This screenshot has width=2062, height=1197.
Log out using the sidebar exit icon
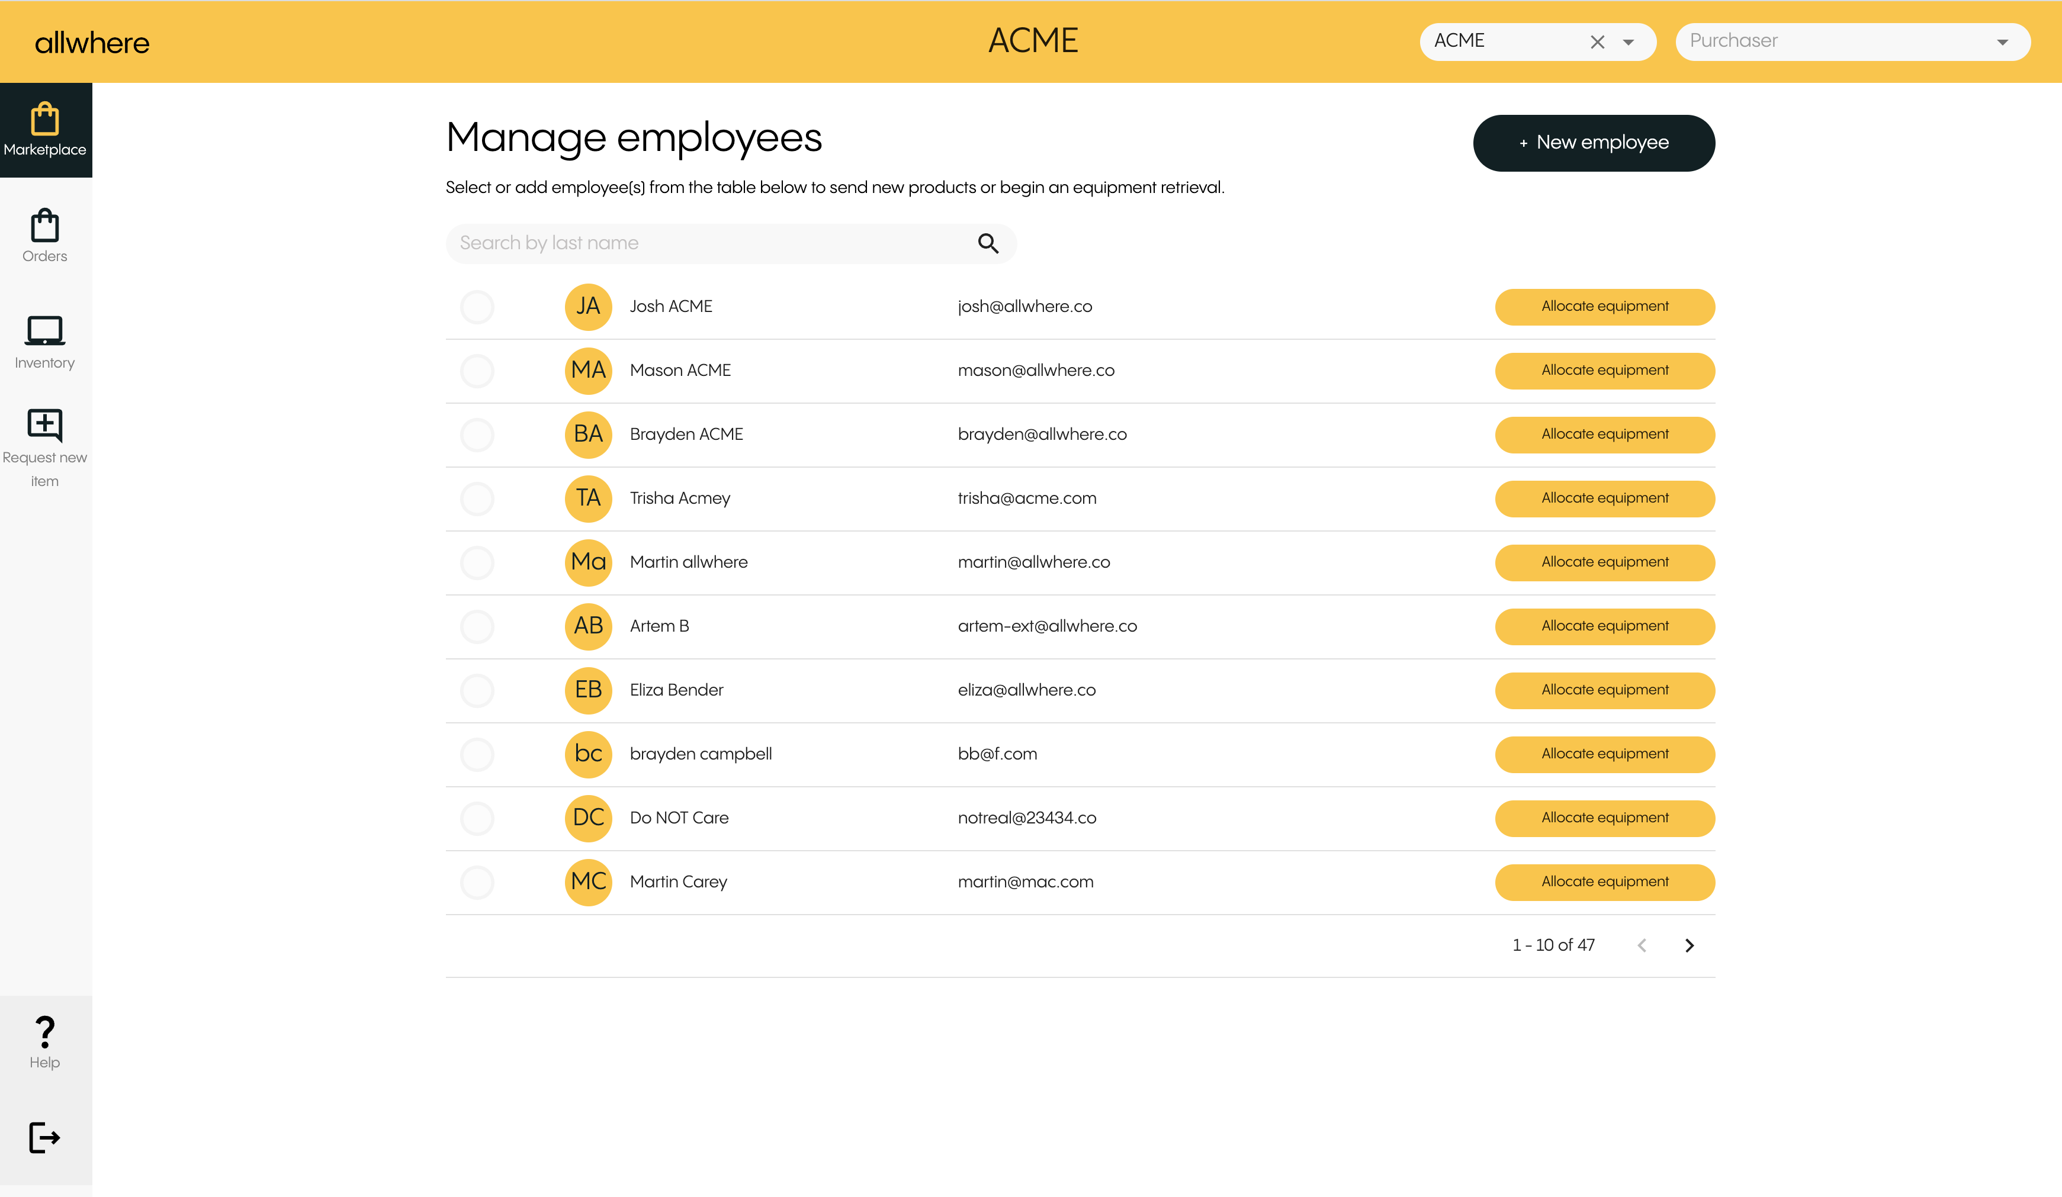click(45, 1137)
